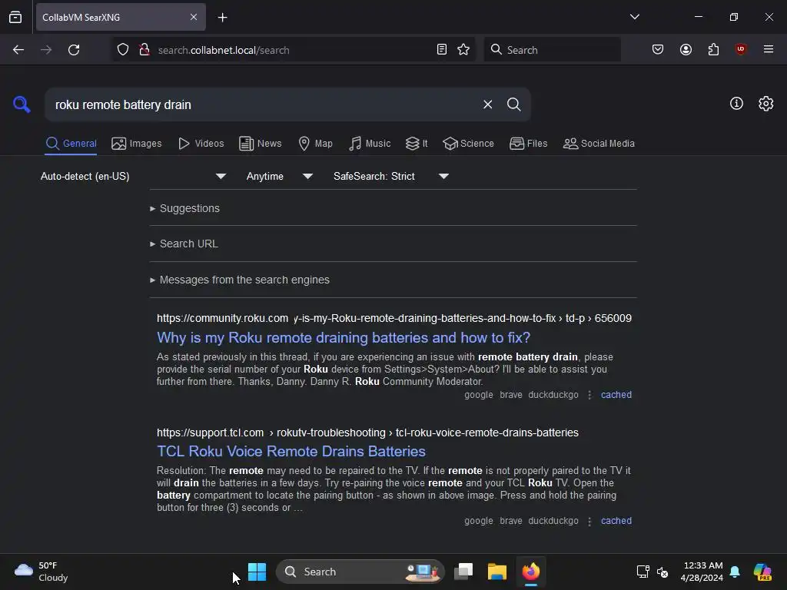Open the Copilot preview icon
Image resolution: width=787 pixels, height=590 pixels.
click(762, 572)
